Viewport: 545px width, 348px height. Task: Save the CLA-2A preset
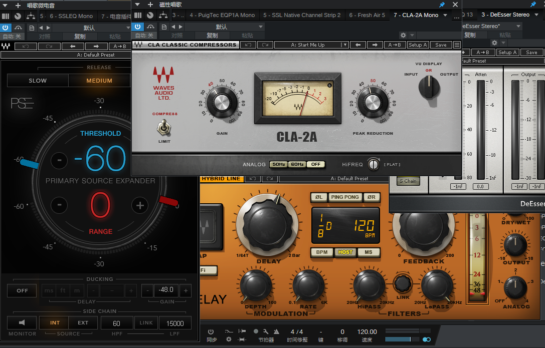pos(441,45)
